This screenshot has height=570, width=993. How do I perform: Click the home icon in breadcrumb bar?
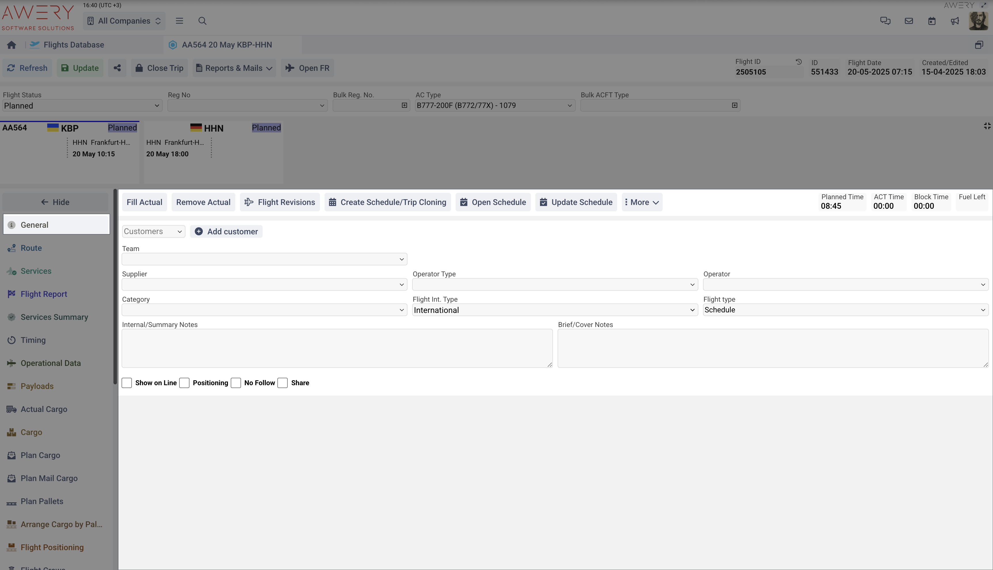(x=11, y=45)
